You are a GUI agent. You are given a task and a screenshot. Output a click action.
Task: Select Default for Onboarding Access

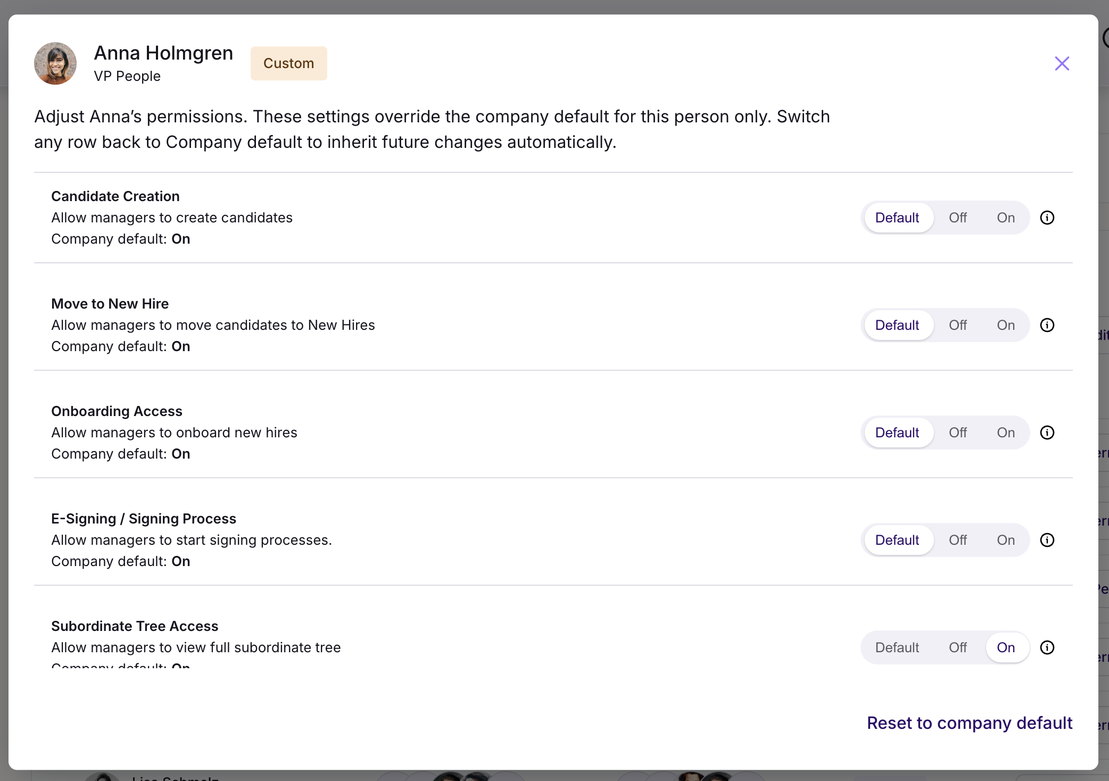pos(897,433)
